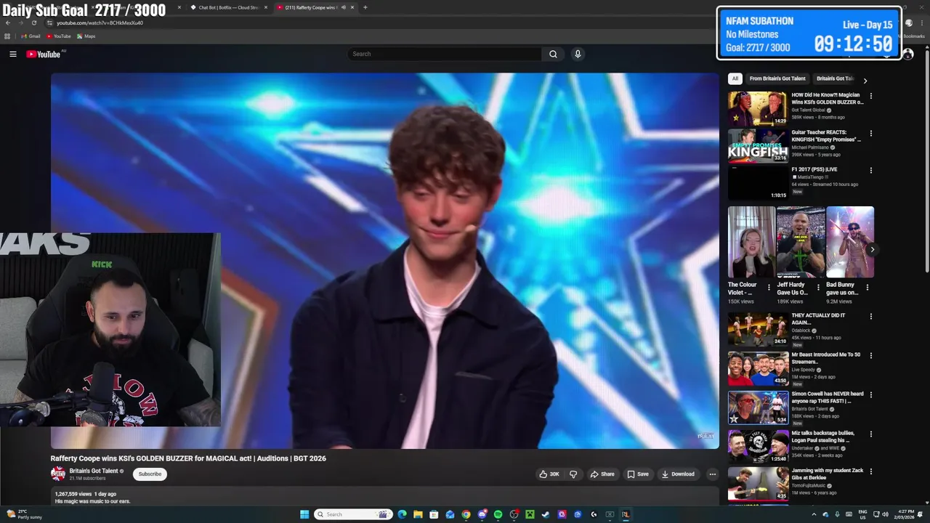930x523 pixels.
Task: Open Steam from the taskbar
Action: tap(546, 514)
